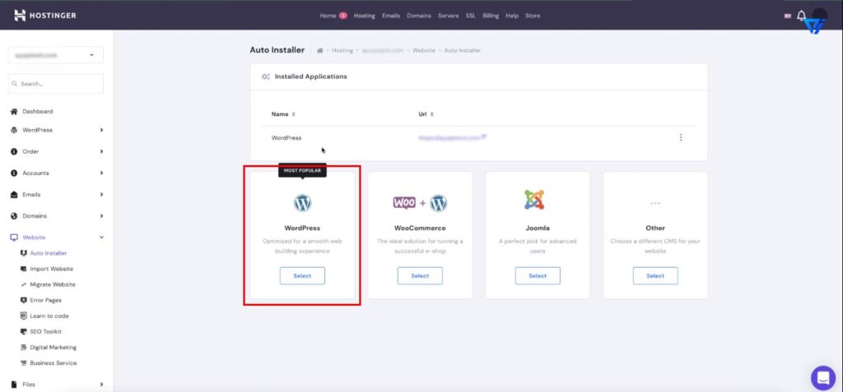Expand the Emails sidebar section
Viewport: 843px width, 392px height.
point(101,195)
